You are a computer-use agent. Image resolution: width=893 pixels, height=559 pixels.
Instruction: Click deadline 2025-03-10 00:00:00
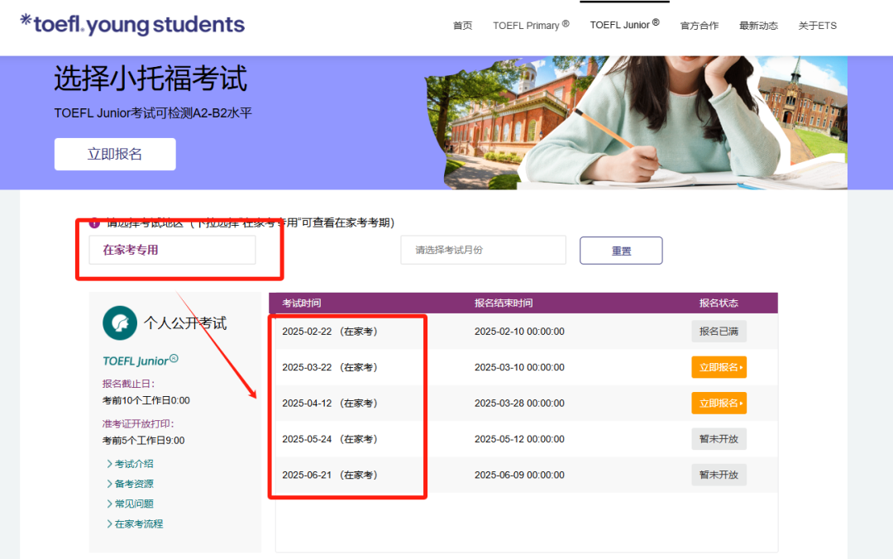click(x=519, y=367)
